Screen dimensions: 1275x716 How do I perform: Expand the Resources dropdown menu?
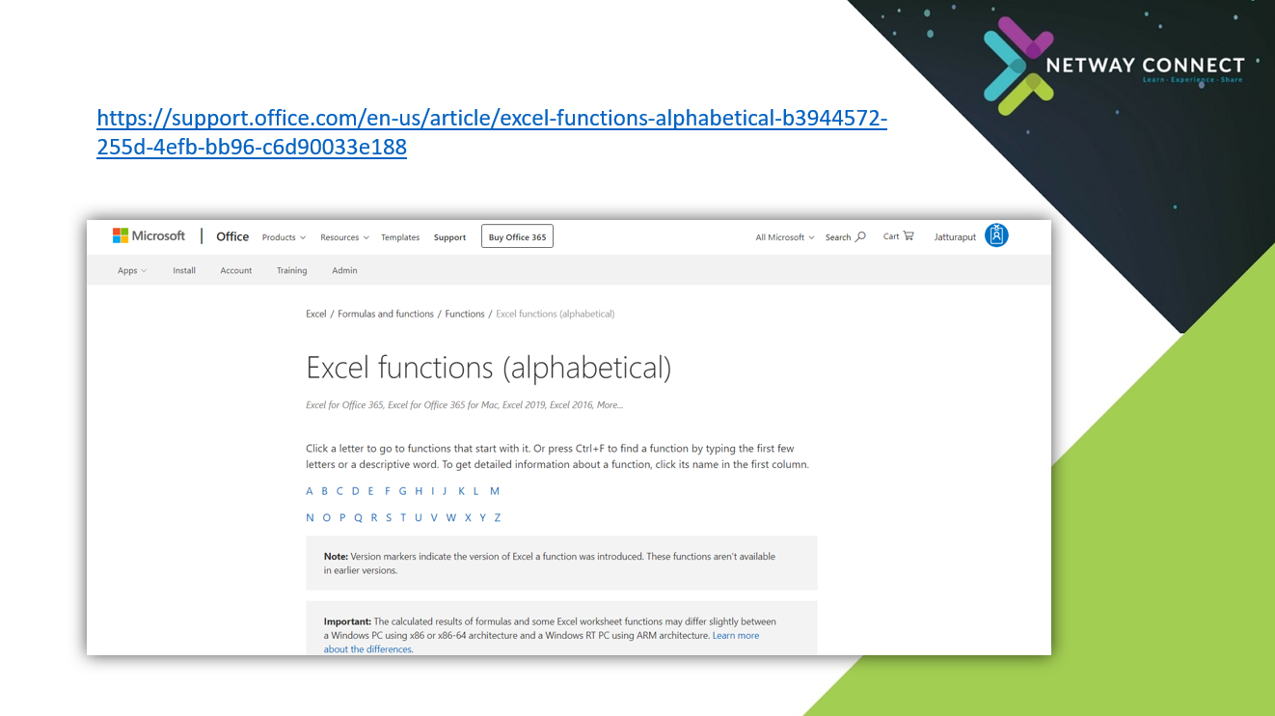(344, 237)
